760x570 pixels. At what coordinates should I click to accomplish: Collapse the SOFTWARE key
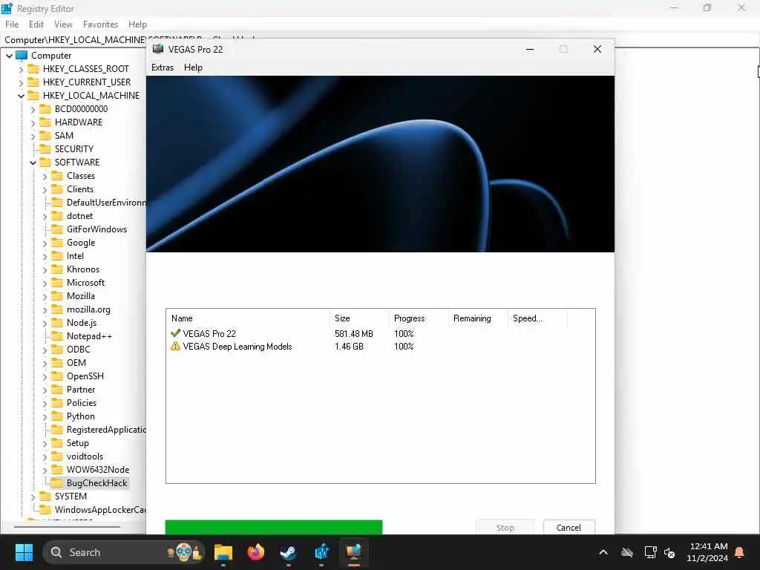(33, 163)
